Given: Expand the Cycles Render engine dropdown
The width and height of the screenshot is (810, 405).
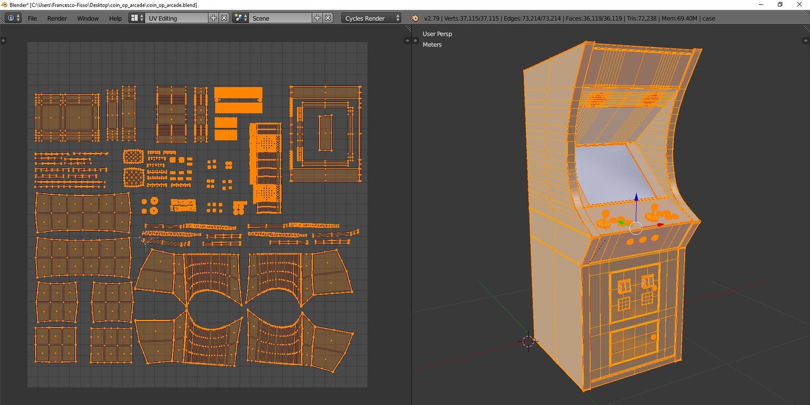Looking at the screenshot, I should pyautogui.click(x=371, y=19).
